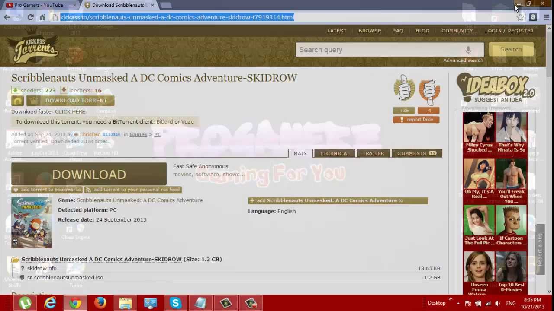Open the Ideabox 2.0 suggest an idea banner

tap(496, 88)
